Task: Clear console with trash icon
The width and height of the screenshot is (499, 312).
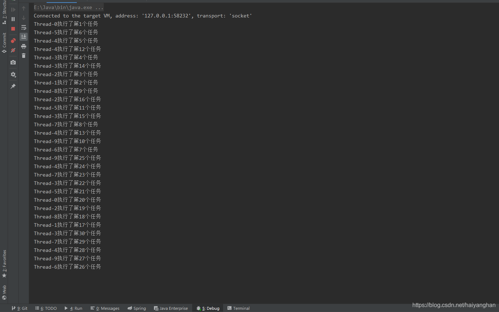Action: [24, 56]
